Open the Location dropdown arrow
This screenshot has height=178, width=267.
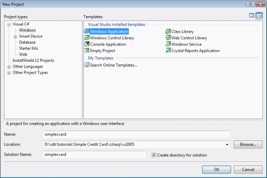(x=227, y=144)
